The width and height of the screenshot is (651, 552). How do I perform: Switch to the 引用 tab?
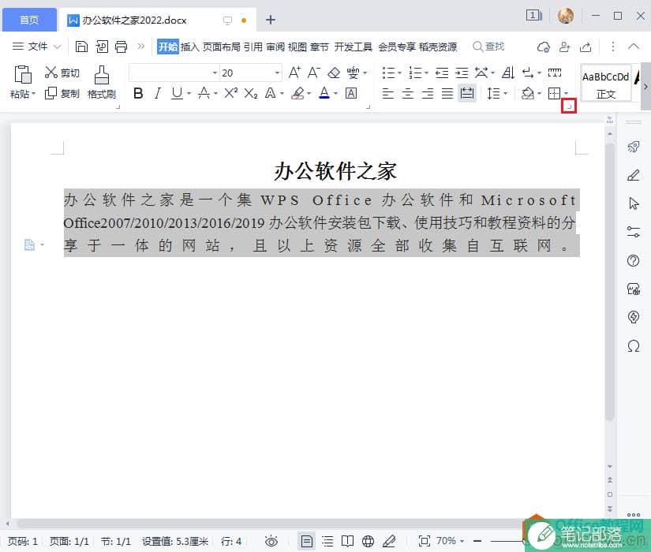[x=253, y=47]
